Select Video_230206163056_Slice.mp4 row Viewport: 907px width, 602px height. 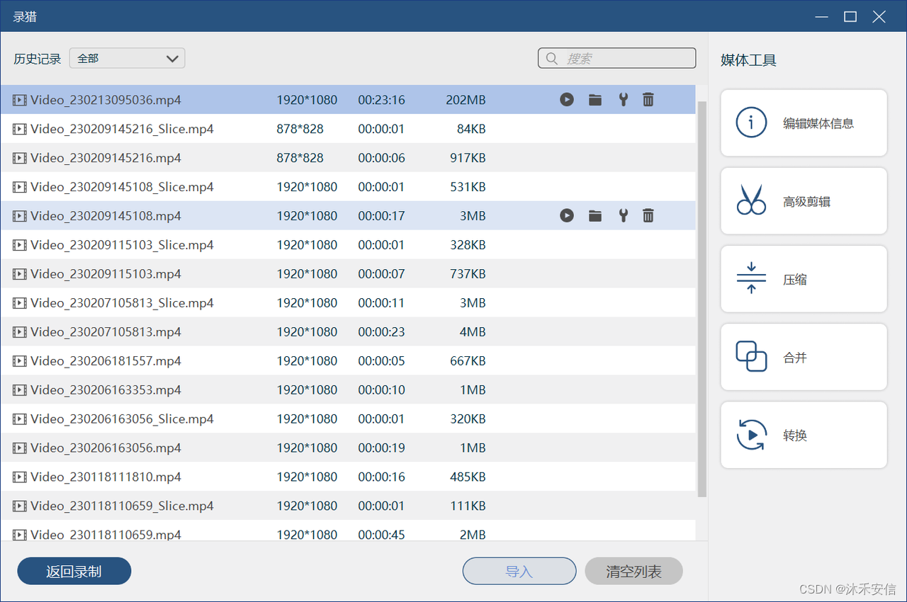point(347,419)
